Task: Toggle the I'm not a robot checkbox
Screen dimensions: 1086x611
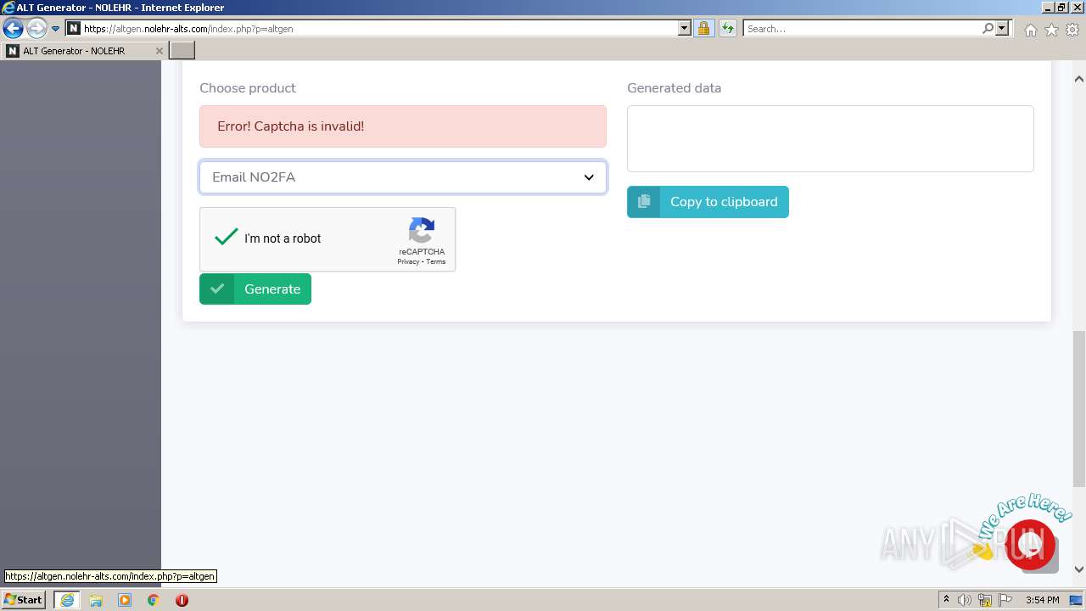Action: pos(226,238)
